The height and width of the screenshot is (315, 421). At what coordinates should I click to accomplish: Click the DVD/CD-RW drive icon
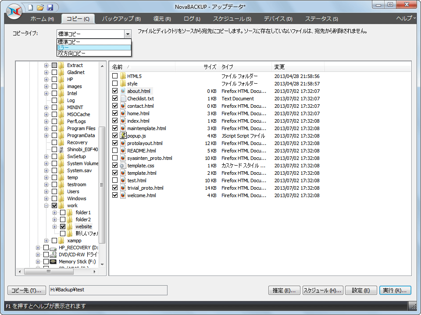click(53, 255)
